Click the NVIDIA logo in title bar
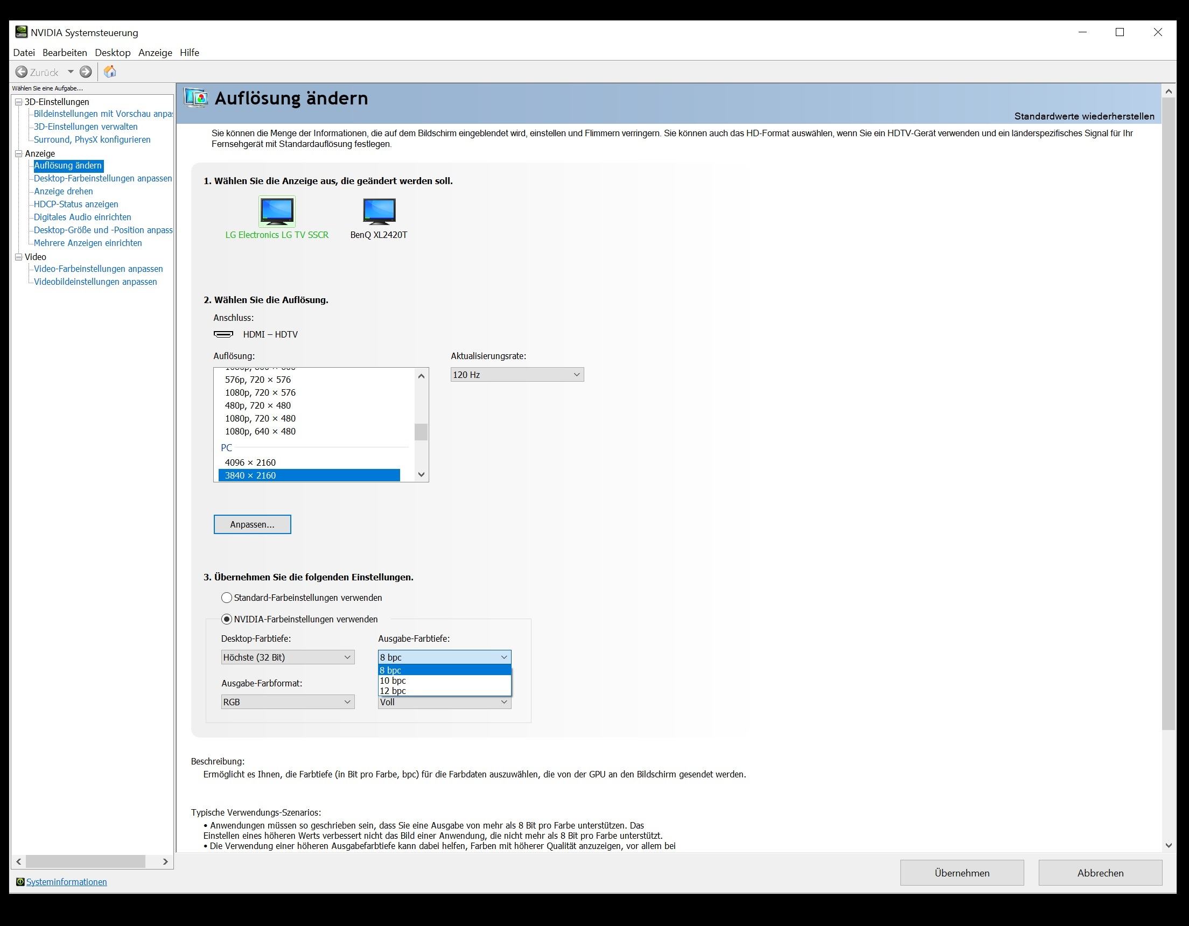Viewport: 1189px width, 926px height. [x=21, y=32]
